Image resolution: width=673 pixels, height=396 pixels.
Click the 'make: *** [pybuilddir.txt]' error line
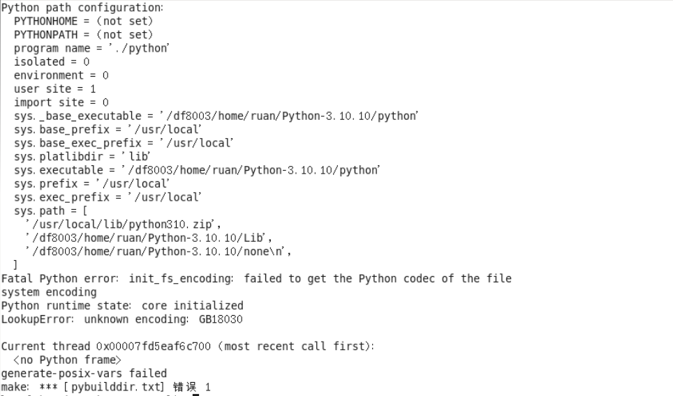click(105, 387)
